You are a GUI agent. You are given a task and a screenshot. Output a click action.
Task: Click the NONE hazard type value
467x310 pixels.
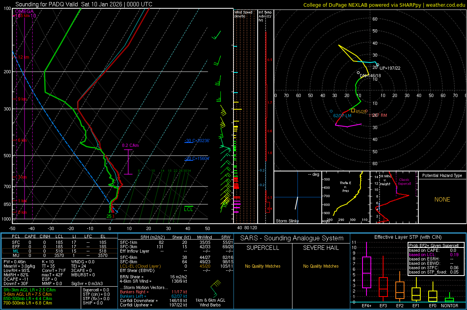(x=442, y=200)
